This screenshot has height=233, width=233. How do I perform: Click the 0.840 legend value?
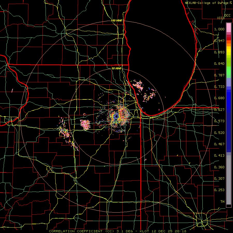[219, 64]
